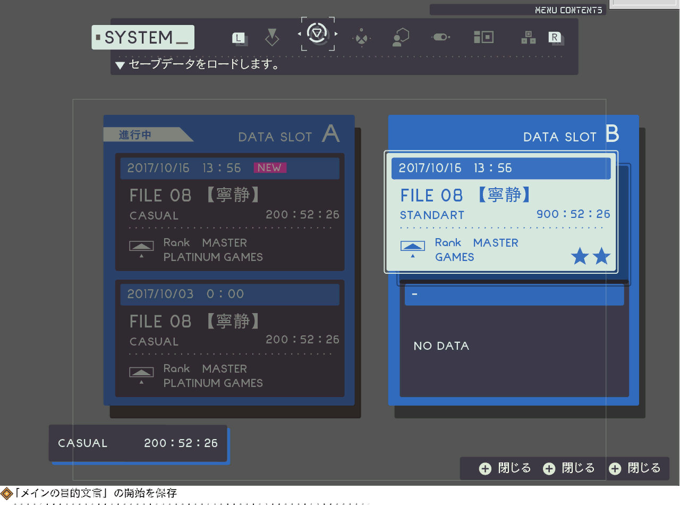Click the last plus 閉じる button
The image size is (680, 505).
click(635, 468)
